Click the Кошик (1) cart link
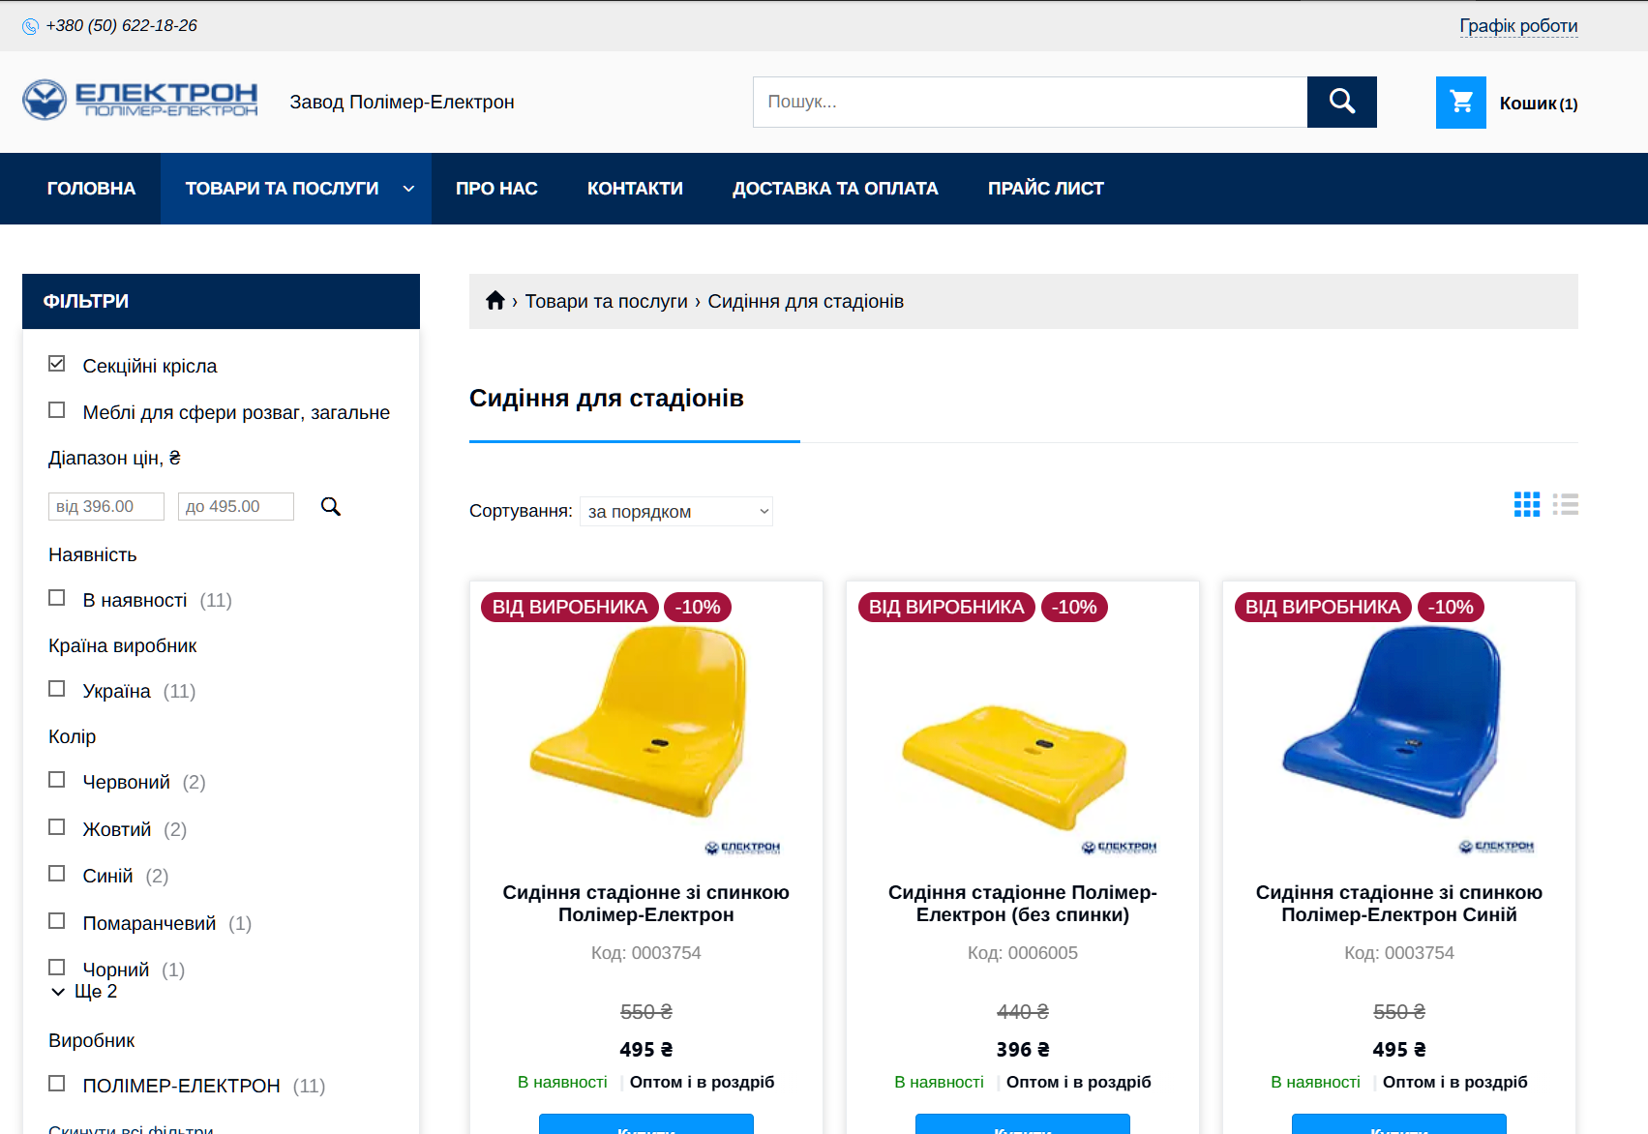The image size is (1648, 1134). [1538, 104]
